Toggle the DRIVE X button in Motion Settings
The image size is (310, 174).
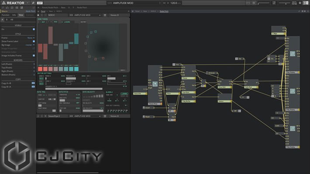(41, 78)
